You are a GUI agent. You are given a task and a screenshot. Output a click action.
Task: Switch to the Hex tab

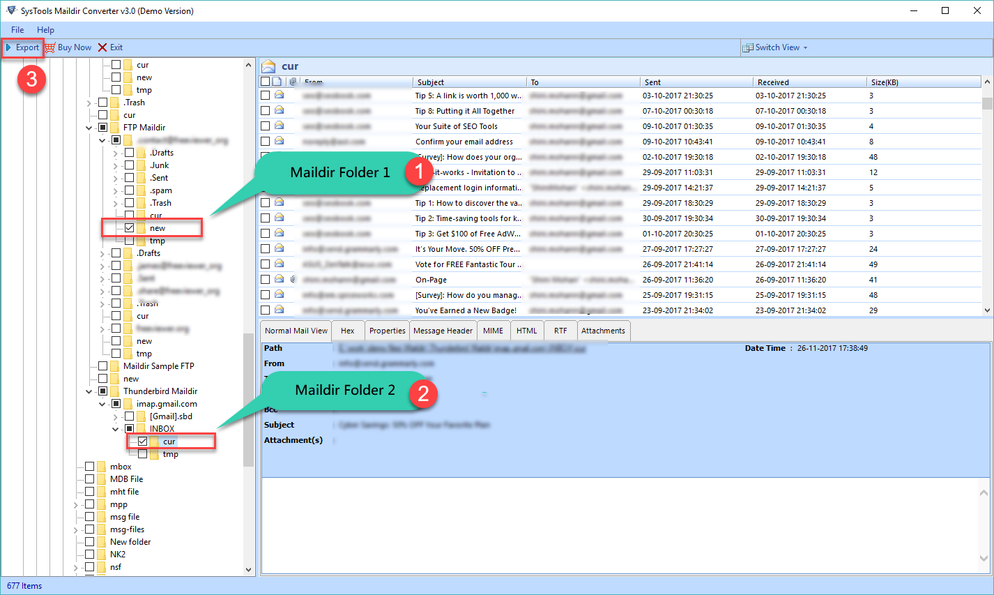(x=348, y=331)
